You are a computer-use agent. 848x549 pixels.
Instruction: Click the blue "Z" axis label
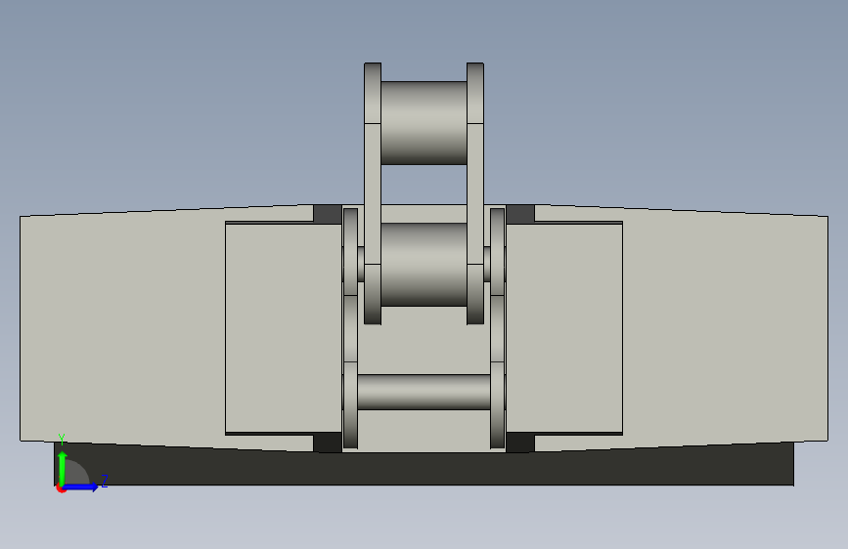pos(105,481)
